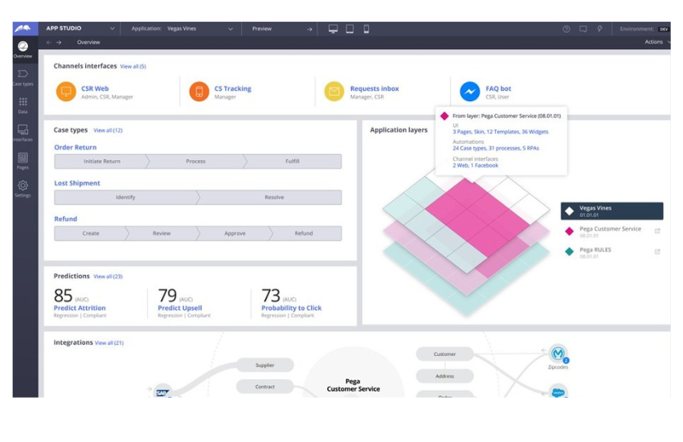Select the Initiate Return stage
683x442 pixels.
101,161
